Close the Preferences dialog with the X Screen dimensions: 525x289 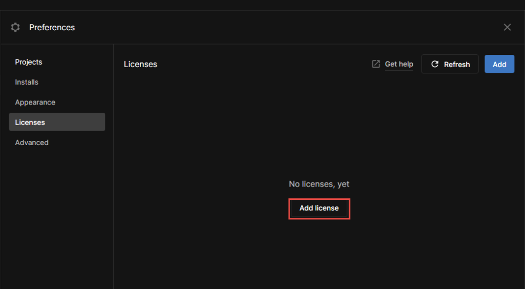507,27
